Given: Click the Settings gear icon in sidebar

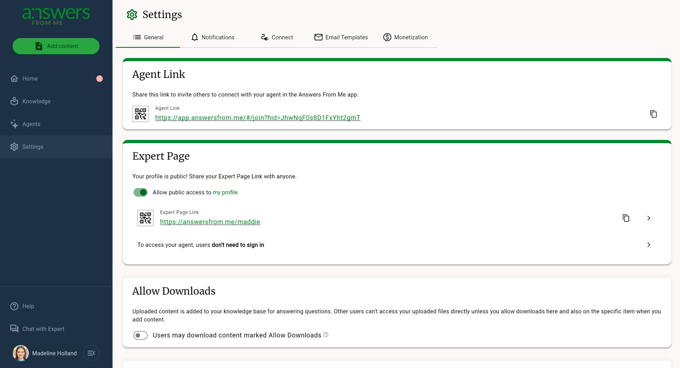Looking at the screenshot, I should pos(14,147).
